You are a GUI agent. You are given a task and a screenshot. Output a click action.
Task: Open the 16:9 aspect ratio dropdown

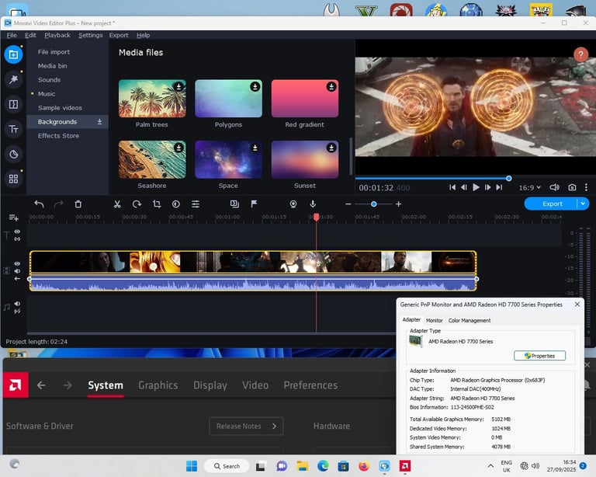pyautogui.click(x=530, y=187)
